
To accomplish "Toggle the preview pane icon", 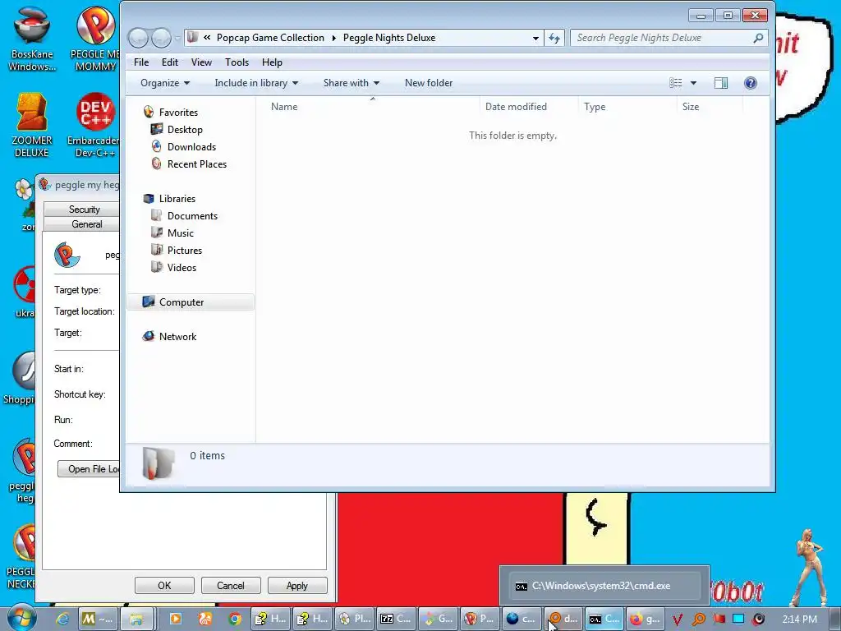I will tap(721, 83).
